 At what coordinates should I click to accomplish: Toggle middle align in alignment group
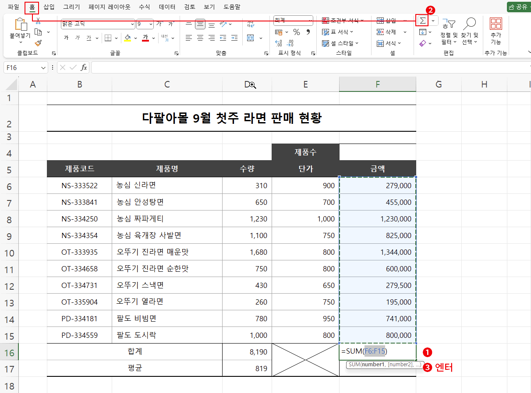pos(200,24)
